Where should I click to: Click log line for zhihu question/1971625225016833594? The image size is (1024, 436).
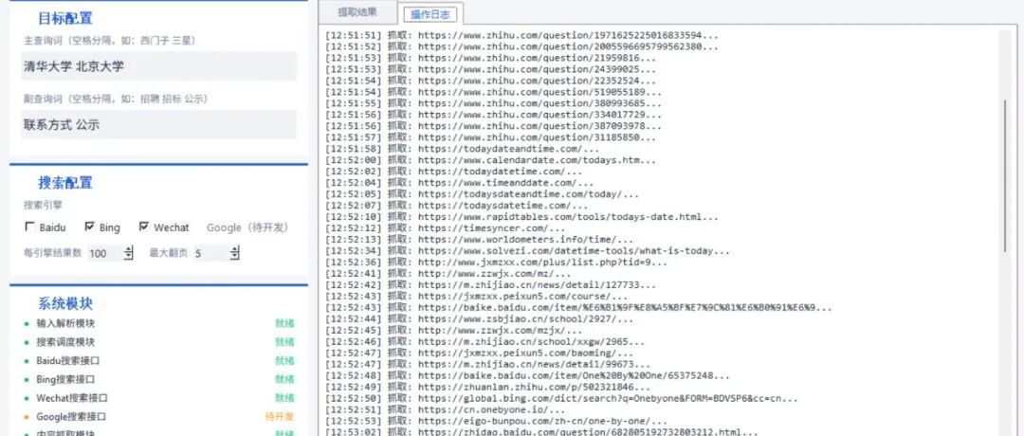click(x=521, y=35)
